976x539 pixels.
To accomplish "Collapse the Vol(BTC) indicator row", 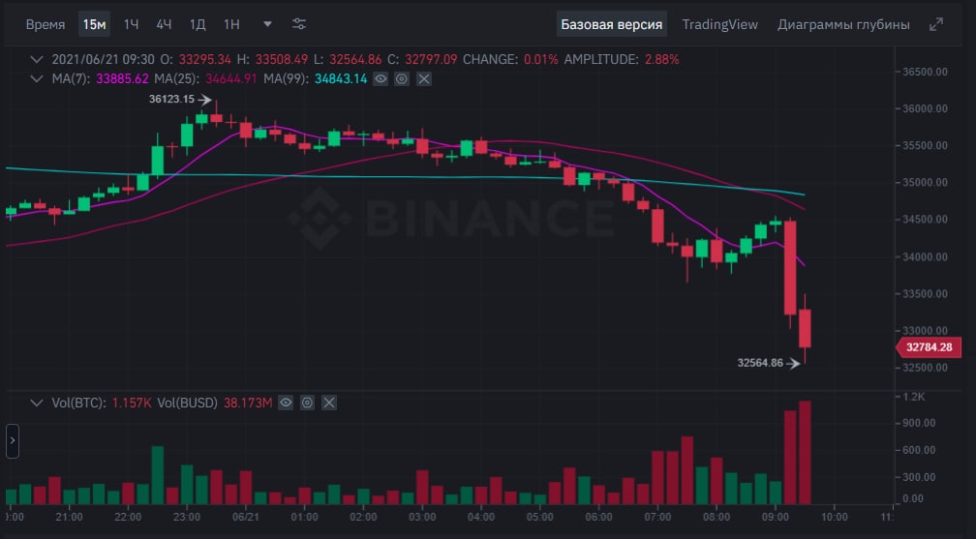I will [x=37, y=403].
